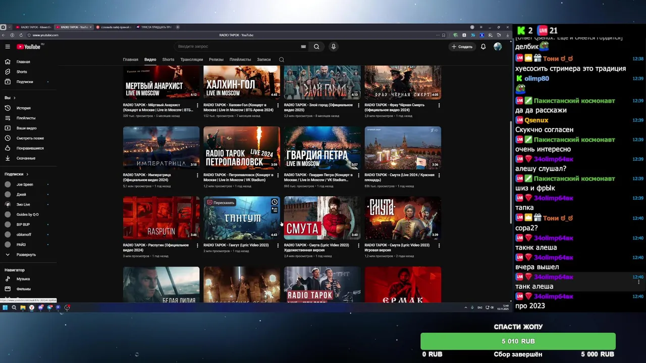This screenshot has width=646, height=363.
Task: Open the account avatar menu
Action: tap(498, 46)
